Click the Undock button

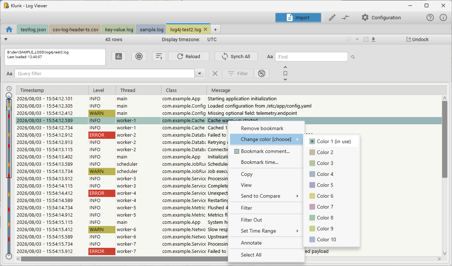point(417,39)
